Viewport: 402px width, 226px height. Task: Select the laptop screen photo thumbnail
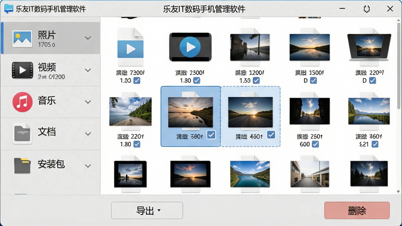369,47
